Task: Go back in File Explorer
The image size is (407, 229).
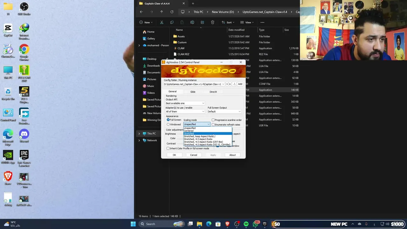Action: [141, 12]
